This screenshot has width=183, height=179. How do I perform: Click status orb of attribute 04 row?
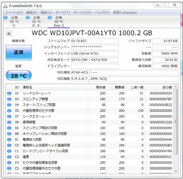9,105
